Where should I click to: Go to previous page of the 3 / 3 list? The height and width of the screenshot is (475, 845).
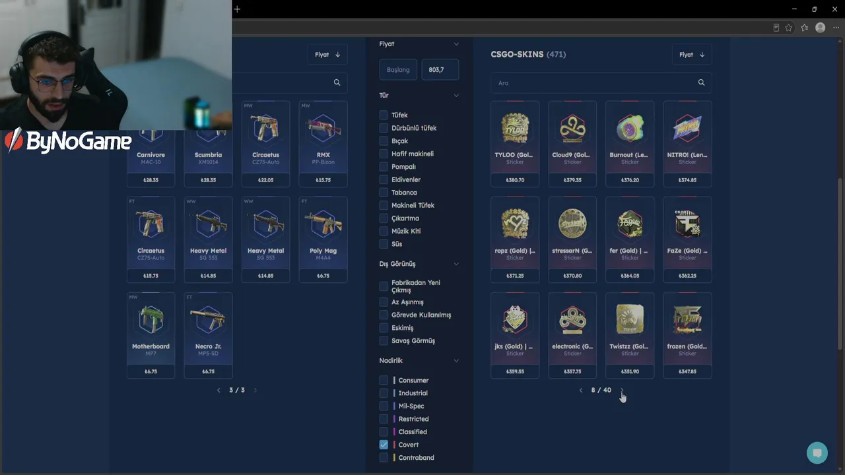pos(219,390)
